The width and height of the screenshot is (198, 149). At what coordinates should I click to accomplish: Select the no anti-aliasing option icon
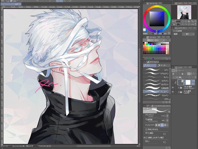pos(156,125)
